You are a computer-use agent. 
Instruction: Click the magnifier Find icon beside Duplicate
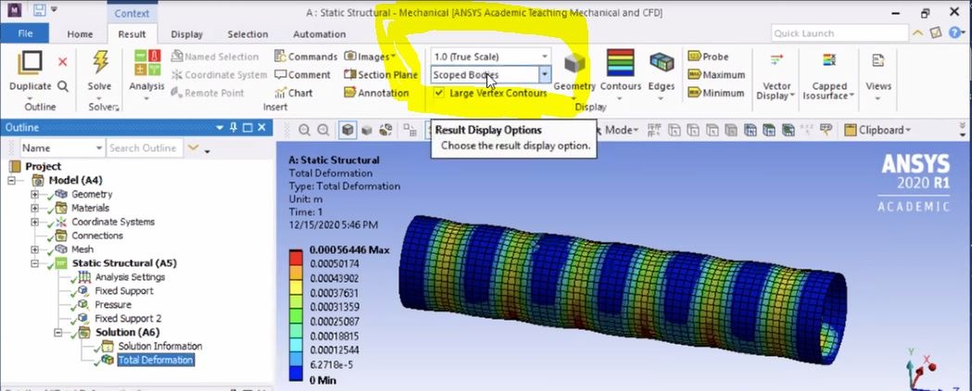pos(63,85)
